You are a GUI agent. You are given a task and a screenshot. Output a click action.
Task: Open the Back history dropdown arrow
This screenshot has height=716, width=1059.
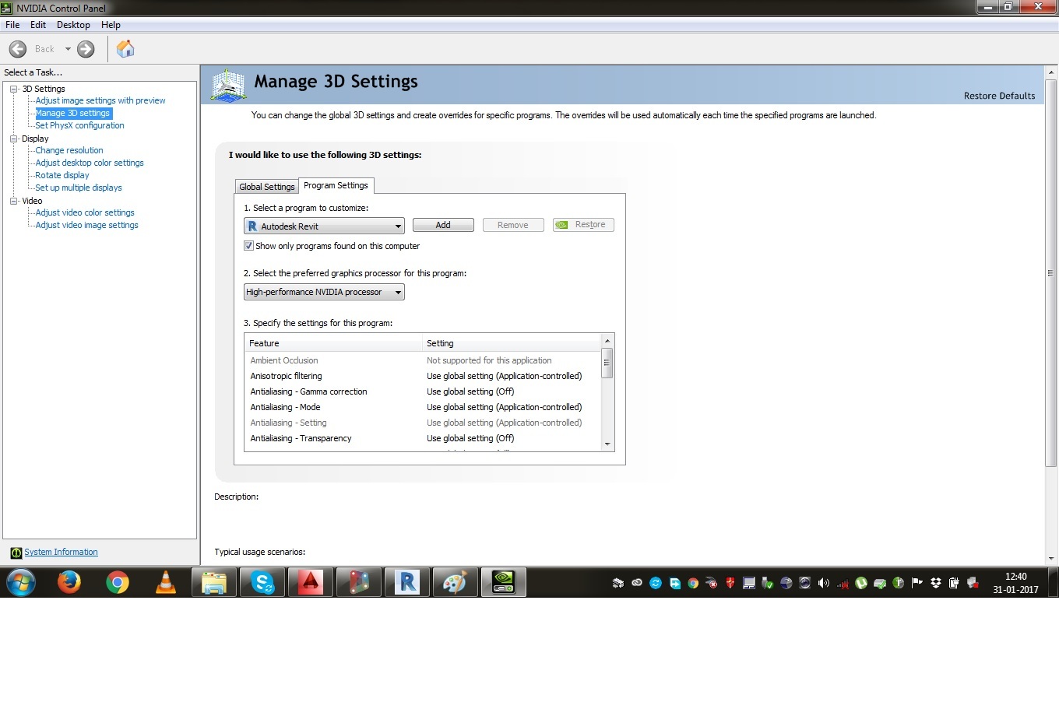pyautogui.click(x=68, y=49)
